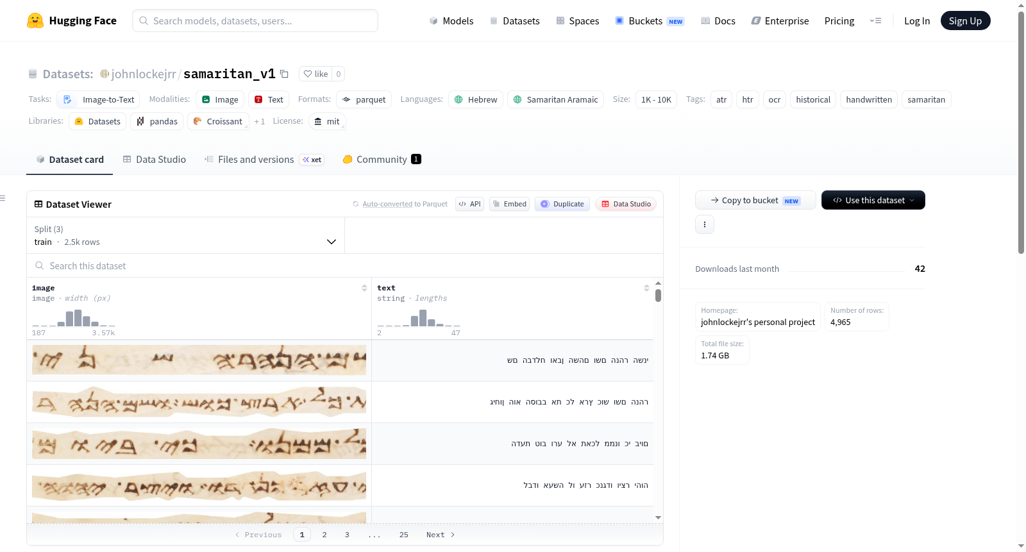Click the text lengths histogram
The width and height of the screenshot is (1026, 552).
pyautogui.click(x=419, y=318)
